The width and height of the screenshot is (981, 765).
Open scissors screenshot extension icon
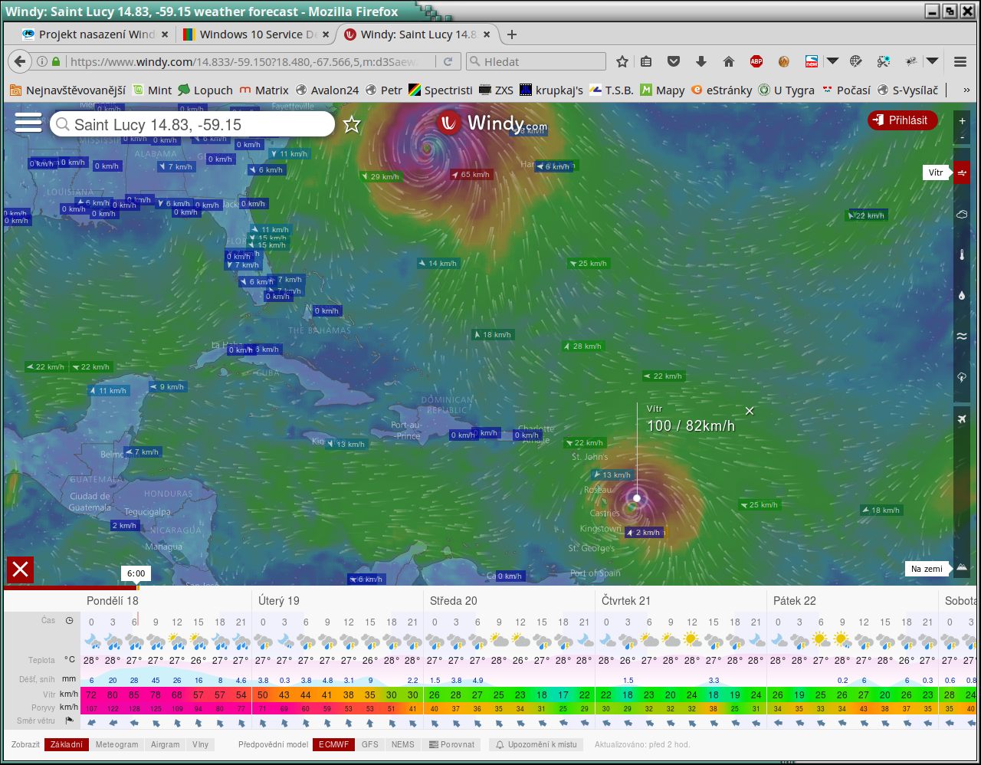(x=884, y=61)
